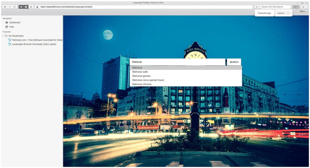
Task: Open the Capture submenu
Action: (x=283, y=13)
